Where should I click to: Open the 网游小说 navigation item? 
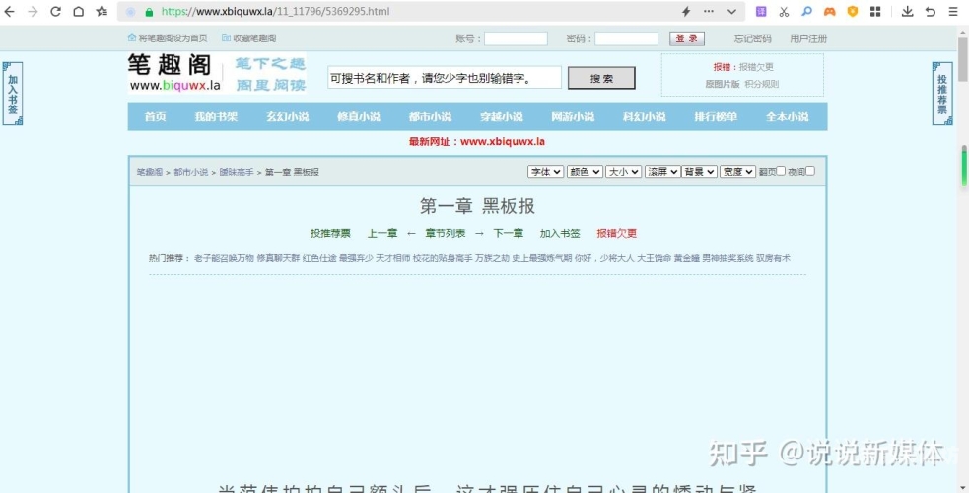pyautogui.click(x=573, y=116)
